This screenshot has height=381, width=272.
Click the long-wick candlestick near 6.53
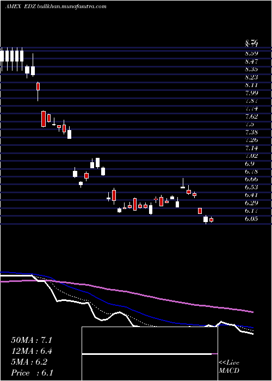coord(183,183)
